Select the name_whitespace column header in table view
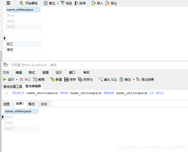Viewport: 188px width, 152px height. (x=23, y=10)
